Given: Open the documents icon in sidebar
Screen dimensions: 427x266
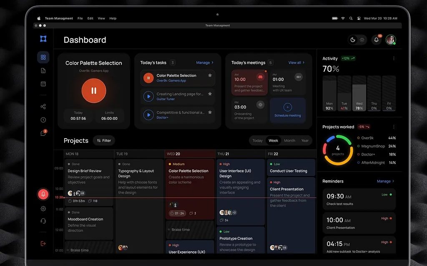Looking at the screenshot, I should tap(43, 71).
